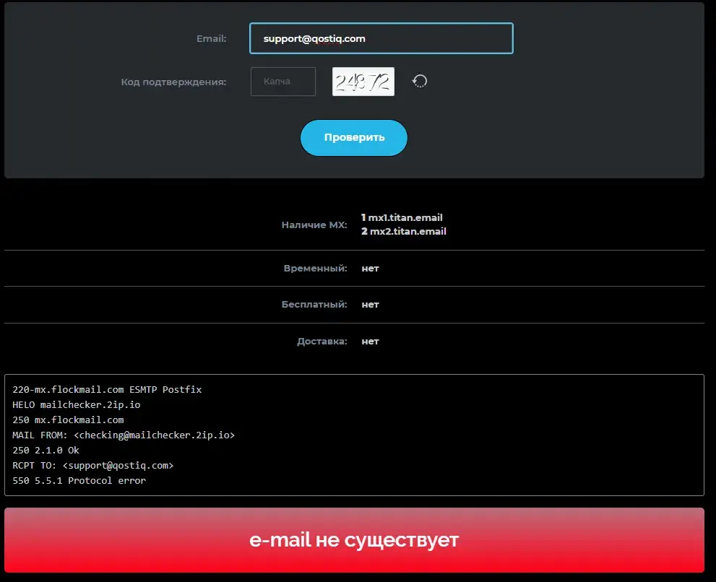Click the captcha image showing 24872

(x=363, y=82)
